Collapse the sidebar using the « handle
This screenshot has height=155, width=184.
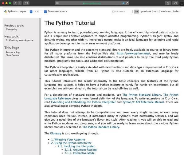click(40, 79)
